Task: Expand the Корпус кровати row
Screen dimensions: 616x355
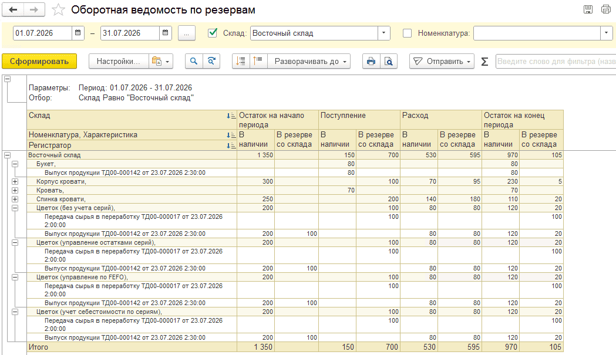Action: (x=15, y=181)
